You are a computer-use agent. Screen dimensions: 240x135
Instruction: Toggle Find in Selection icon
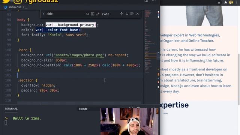click(x=132, y=14)
